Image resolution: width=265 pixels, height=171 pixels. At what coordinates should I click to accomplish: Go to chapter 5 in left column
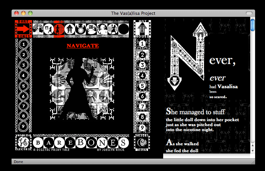[23, 85]
